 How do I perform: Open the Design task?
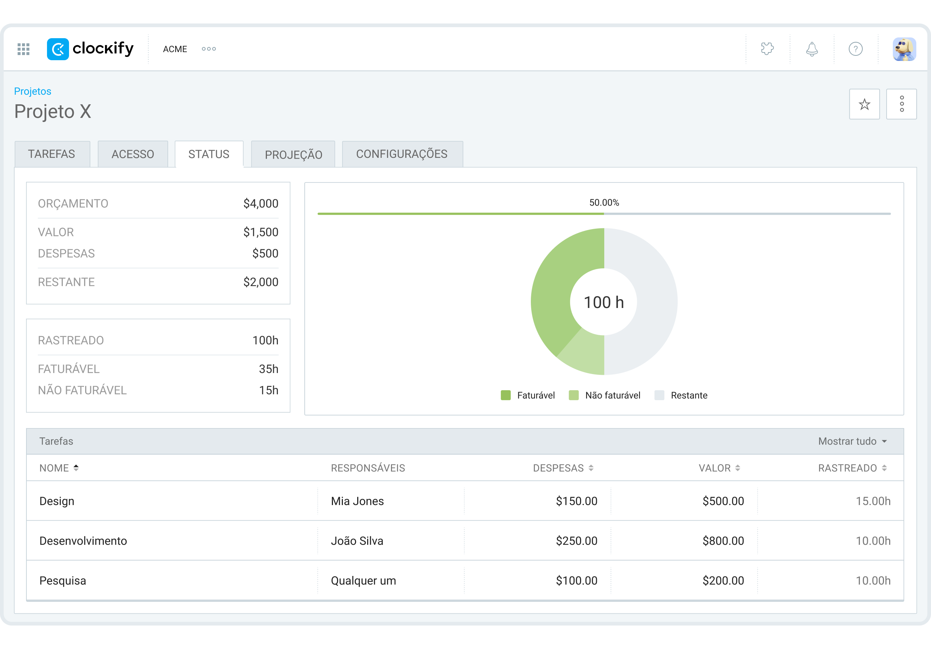point(57,501)
